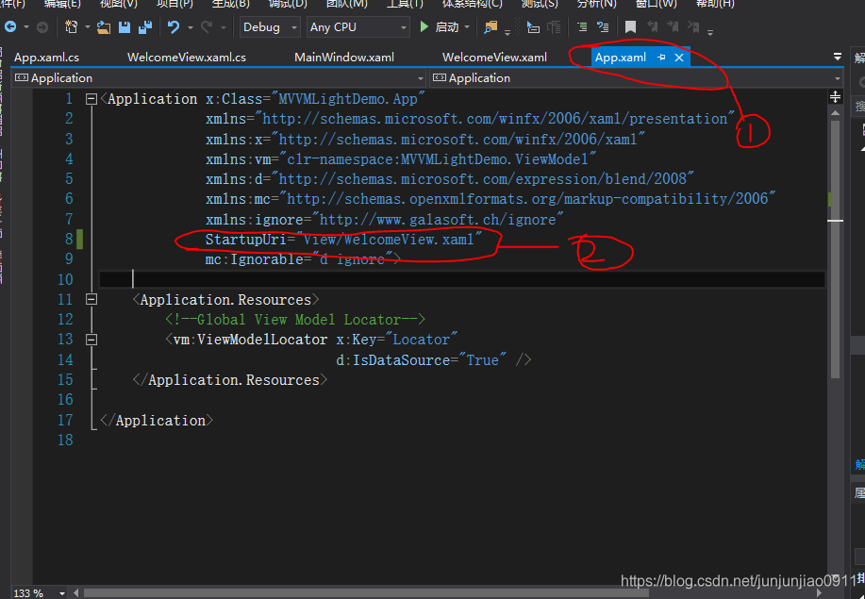Viewport: 865px width, 599px height.
Task: Open the Start button dropdown arrow
Action: [467, 27]
